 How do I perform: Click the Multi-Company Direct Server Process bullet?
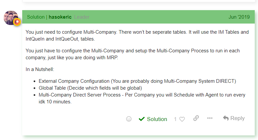[142, 98]
